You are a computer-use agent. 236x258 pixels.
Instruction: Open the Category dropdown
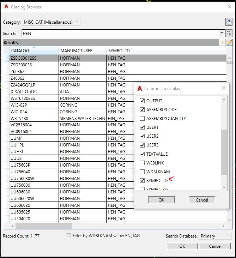[51, 22]
